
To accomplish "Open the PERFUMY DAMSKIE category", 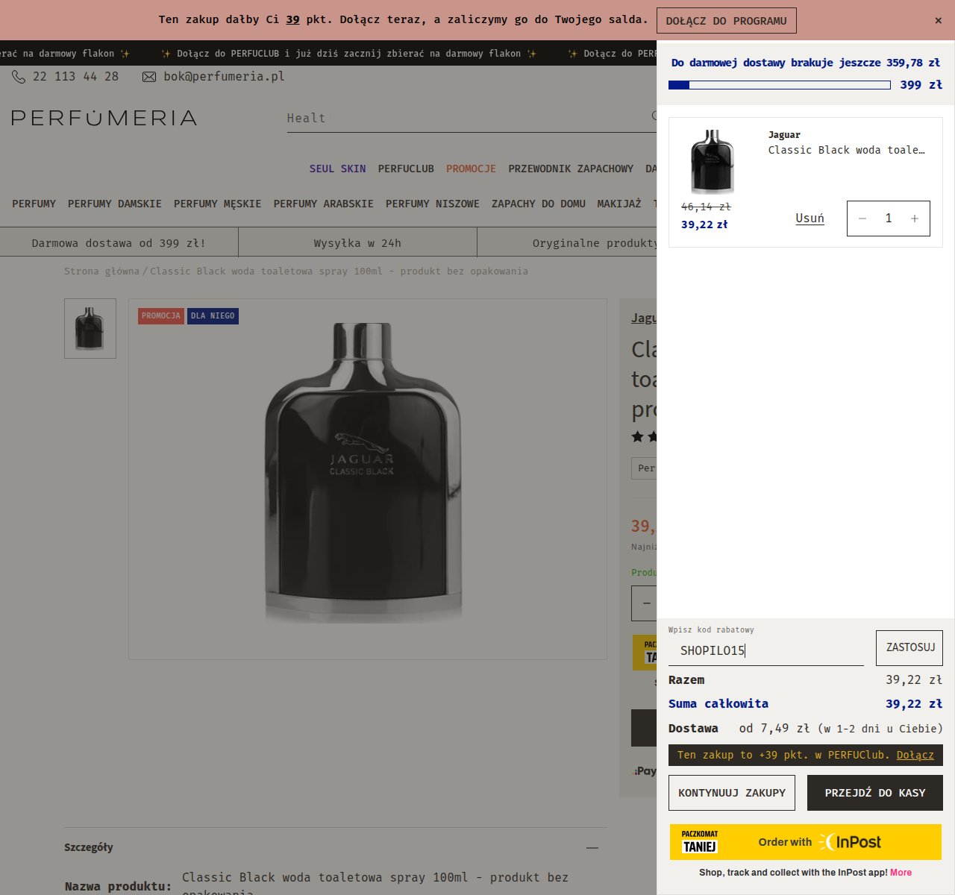I will point(115,204).
